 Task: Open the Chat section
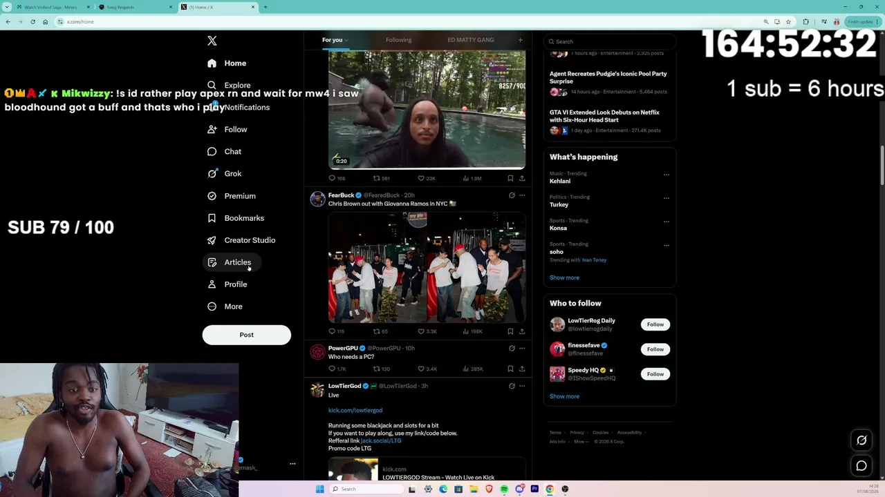pyautogui.click(x=225, y=152)
